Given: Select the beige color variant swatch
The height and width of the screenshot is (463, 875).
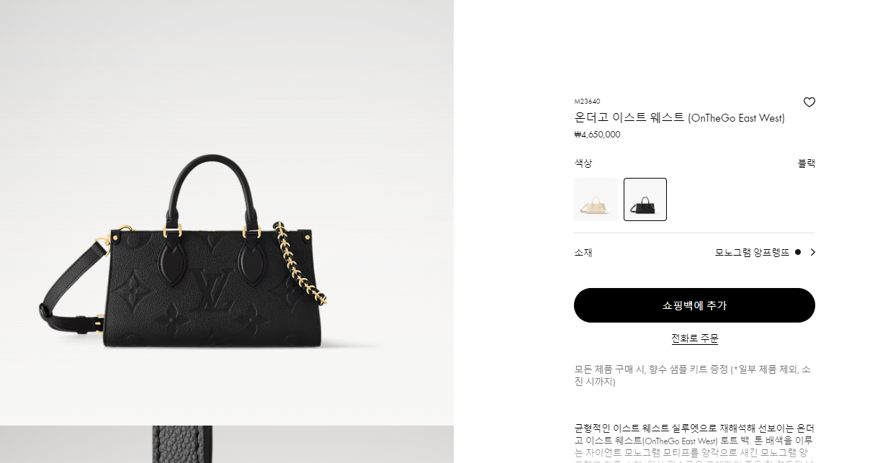Looking at the screenshot, I should 596,199.
